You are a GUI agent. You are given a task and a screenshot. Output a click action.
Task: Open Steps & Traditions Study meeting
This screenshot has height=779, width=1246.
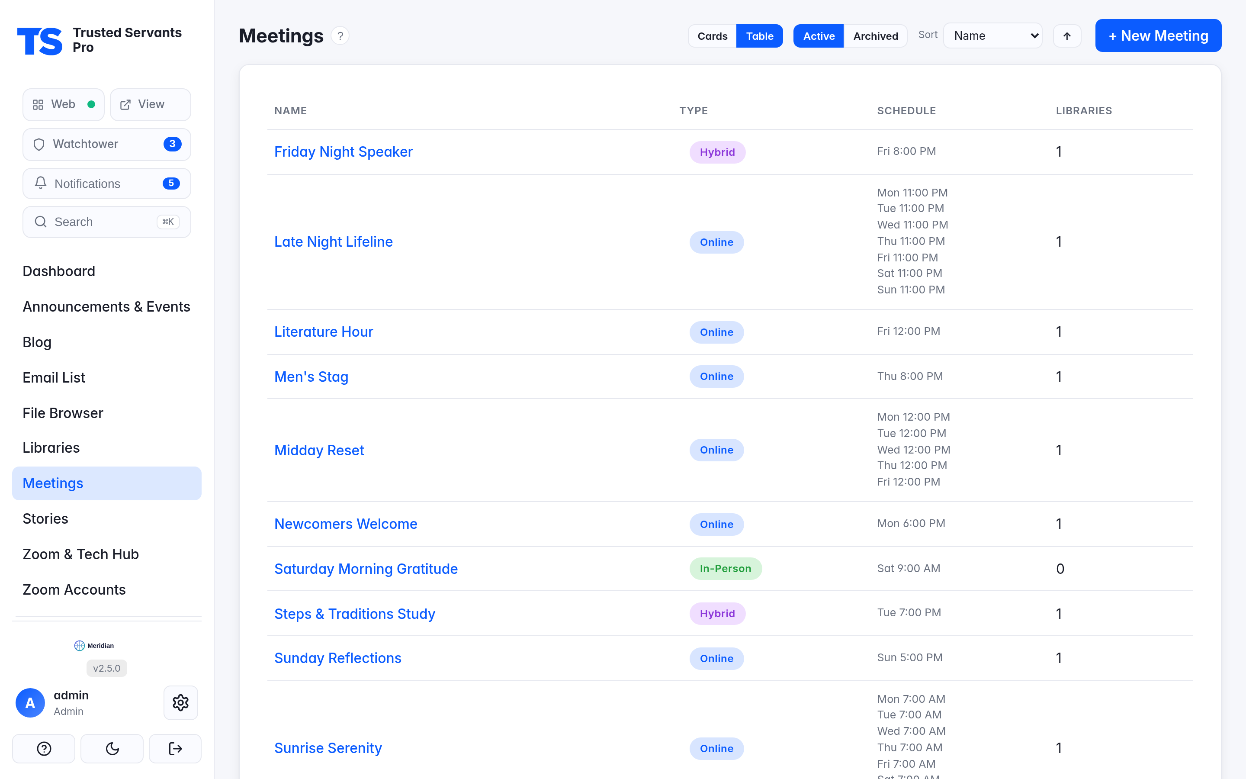click(x=355, y=614)
